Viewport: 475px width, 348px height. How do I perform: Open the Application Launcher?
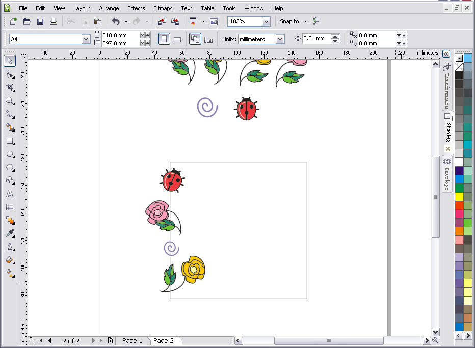click(193, 21)
